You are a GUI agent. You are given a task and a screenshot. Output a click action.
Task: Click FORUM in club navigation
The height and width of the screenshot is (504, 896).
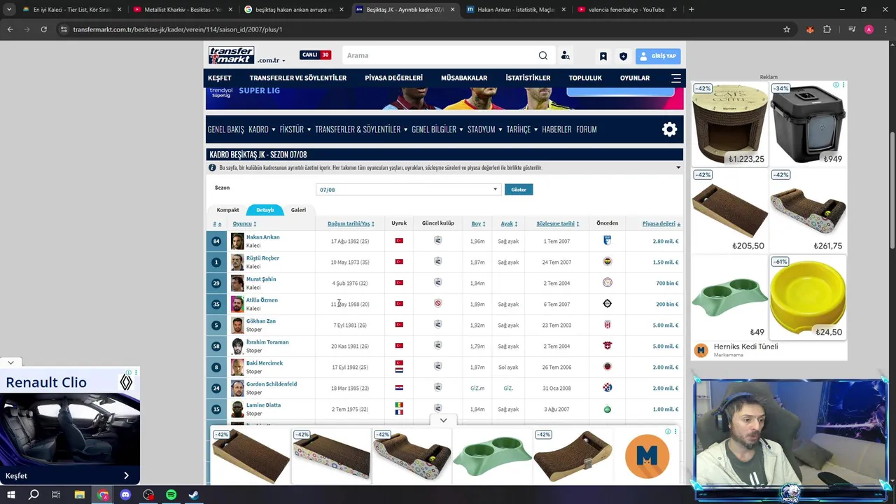587,129
